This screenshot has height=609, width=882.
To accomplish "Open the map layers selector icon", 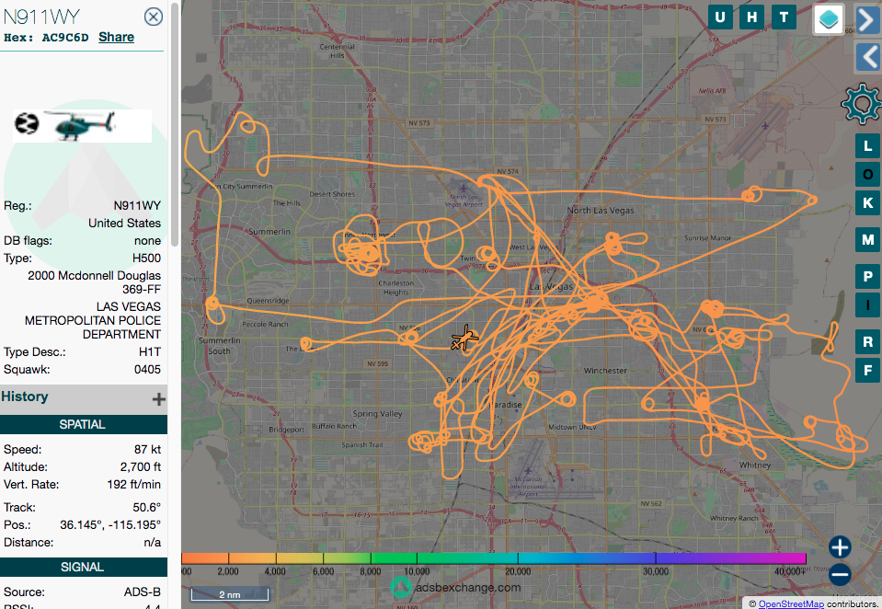I will (x=829, y=18).
